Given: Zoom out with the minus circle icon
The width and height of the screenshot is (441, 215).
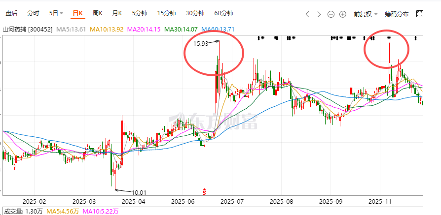Looking at the screenshot, I should coord(331,14).
